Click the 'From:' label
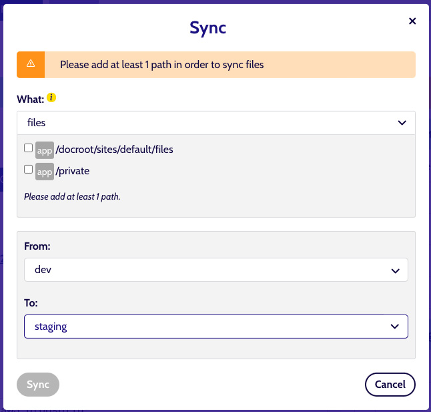The image size is (431, 412). tap(37, 246)
